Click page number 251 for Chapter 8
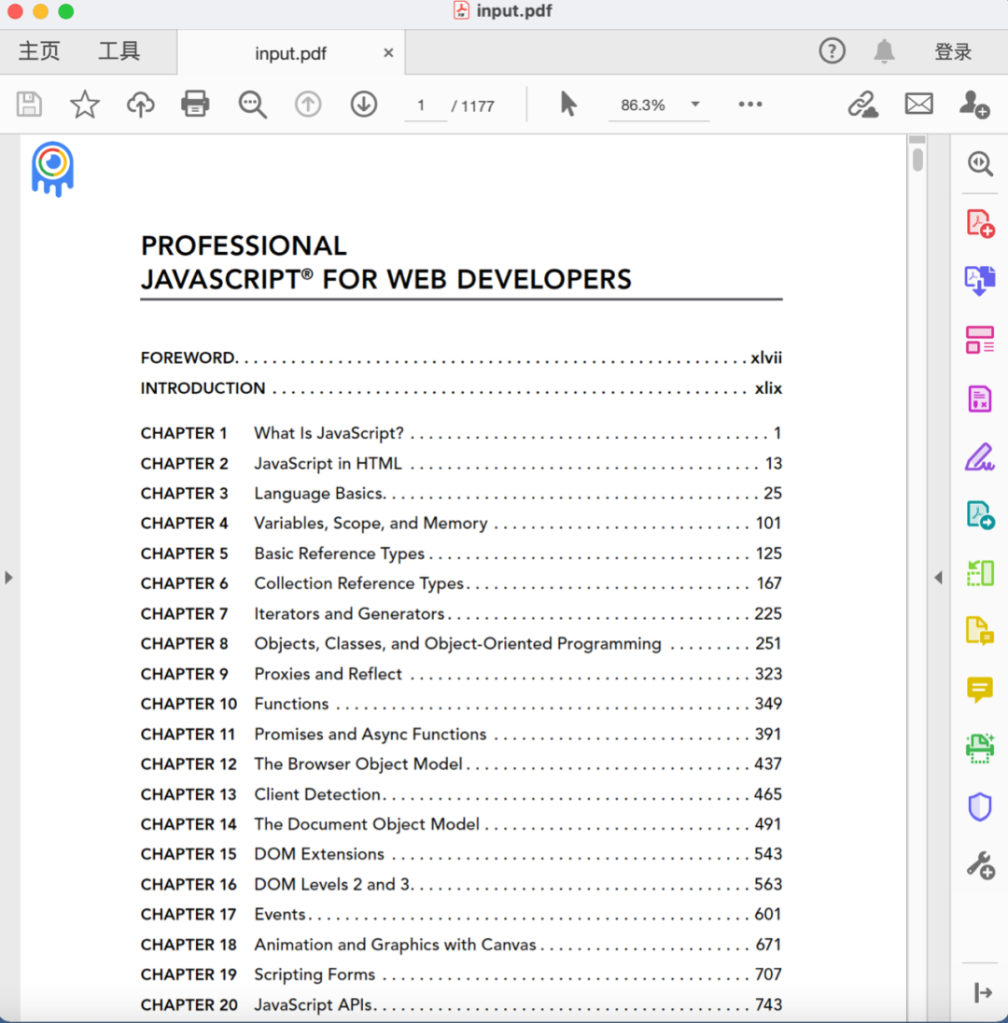This screenshot has height=1023, width=1008. click(x=768, y=644)
